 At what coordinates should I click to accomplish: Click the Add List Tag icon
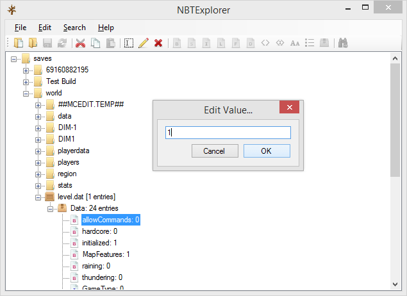(x=310, y=43)
